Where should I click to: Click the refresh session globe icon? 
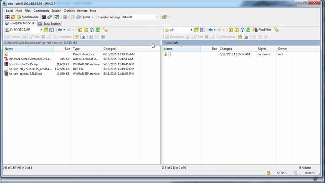165,17
